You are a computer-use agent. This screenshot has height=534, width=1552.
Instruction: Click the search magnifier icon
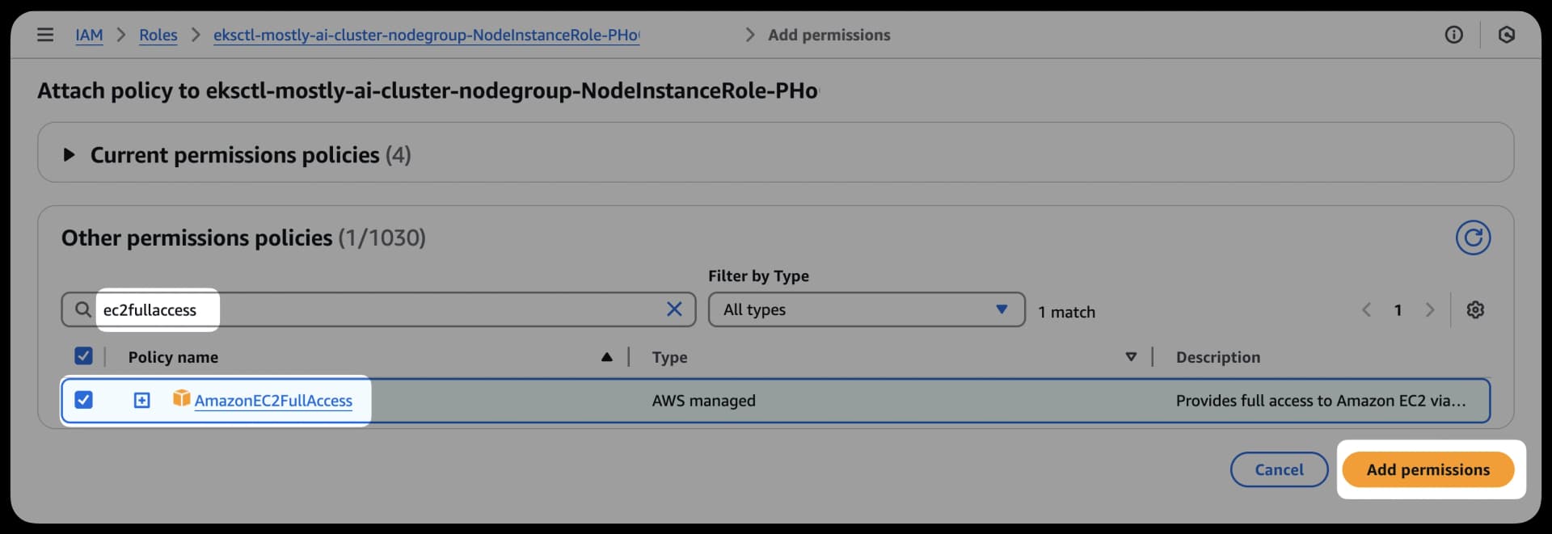pos(82,309)
